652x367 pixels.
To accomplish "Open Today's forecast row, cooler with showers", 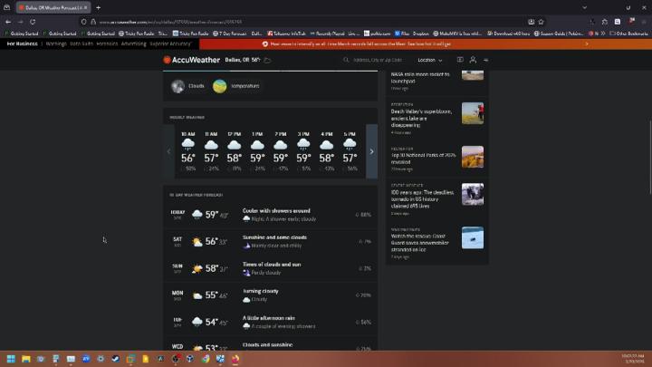I will click(x=270, y=215).
